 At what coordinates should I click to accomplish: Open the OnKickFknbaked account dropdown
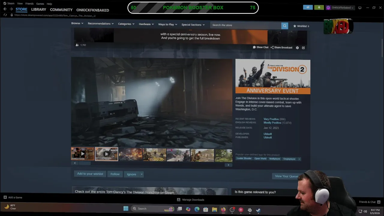pyautogui.click(x=340, y=7)
